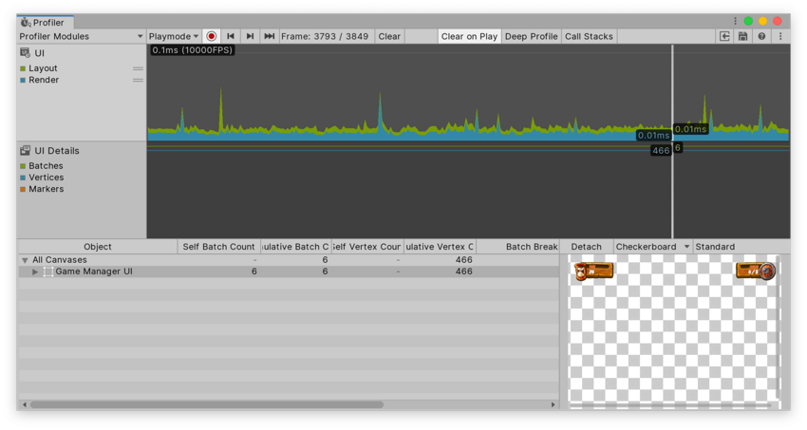
Task: Expand the Game Manager UI row
Action: click(x=35, y=271)
